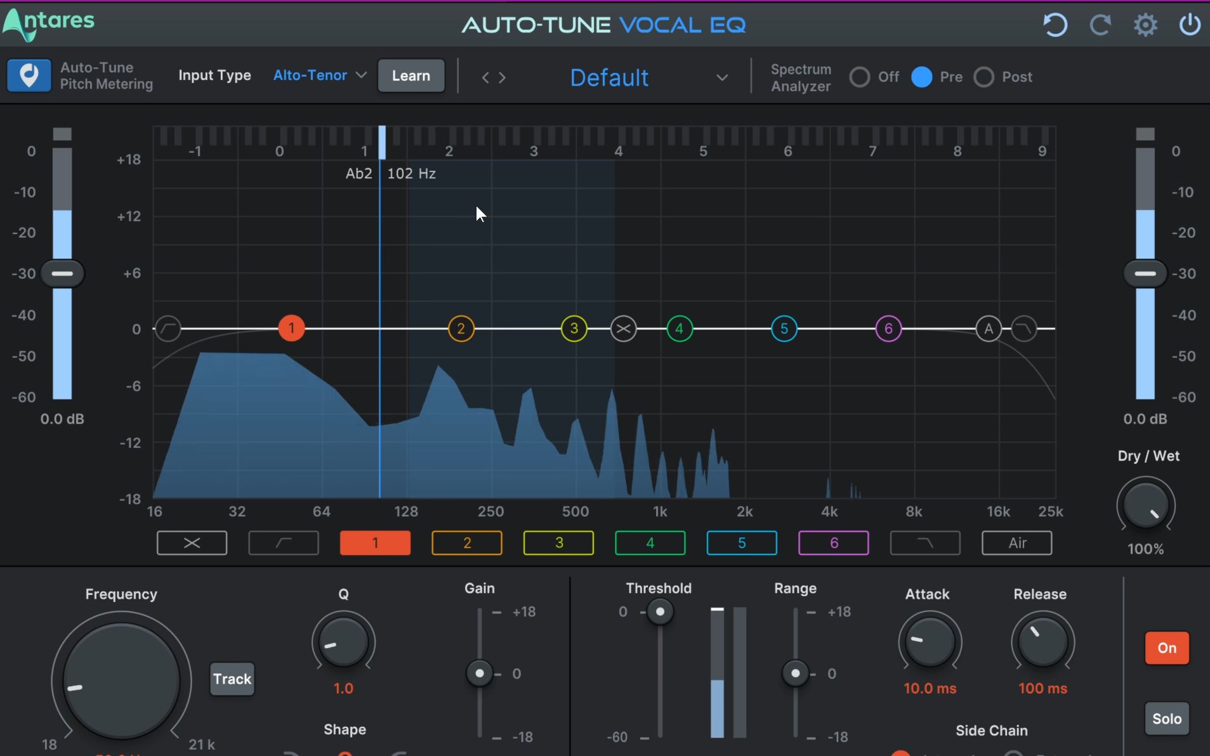Click the Q knob

pos(343,641)
